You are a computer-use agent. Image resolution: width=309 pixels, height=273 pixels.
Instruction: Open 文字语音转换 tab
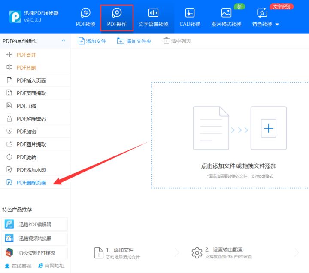pyautogui.click(x=153, y=18)
